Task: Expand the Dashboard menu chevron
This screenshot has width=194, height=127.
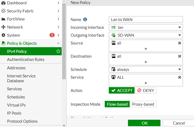Action: tap(58, 3)
